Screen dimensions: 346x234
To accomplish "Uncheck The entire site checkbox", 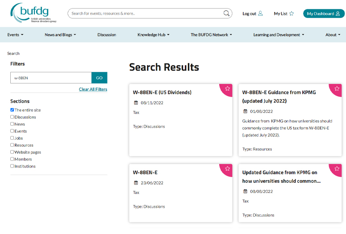I will (12, 110).
